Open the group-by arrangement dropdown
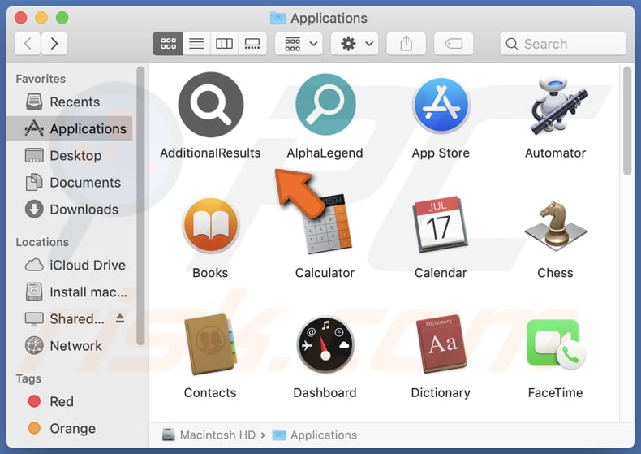The height and width of the screenshot is (454, 641). [299, 43]
